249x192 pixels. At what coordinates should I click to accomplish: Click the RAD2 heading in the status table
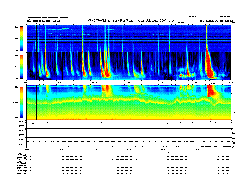[19, 153]
